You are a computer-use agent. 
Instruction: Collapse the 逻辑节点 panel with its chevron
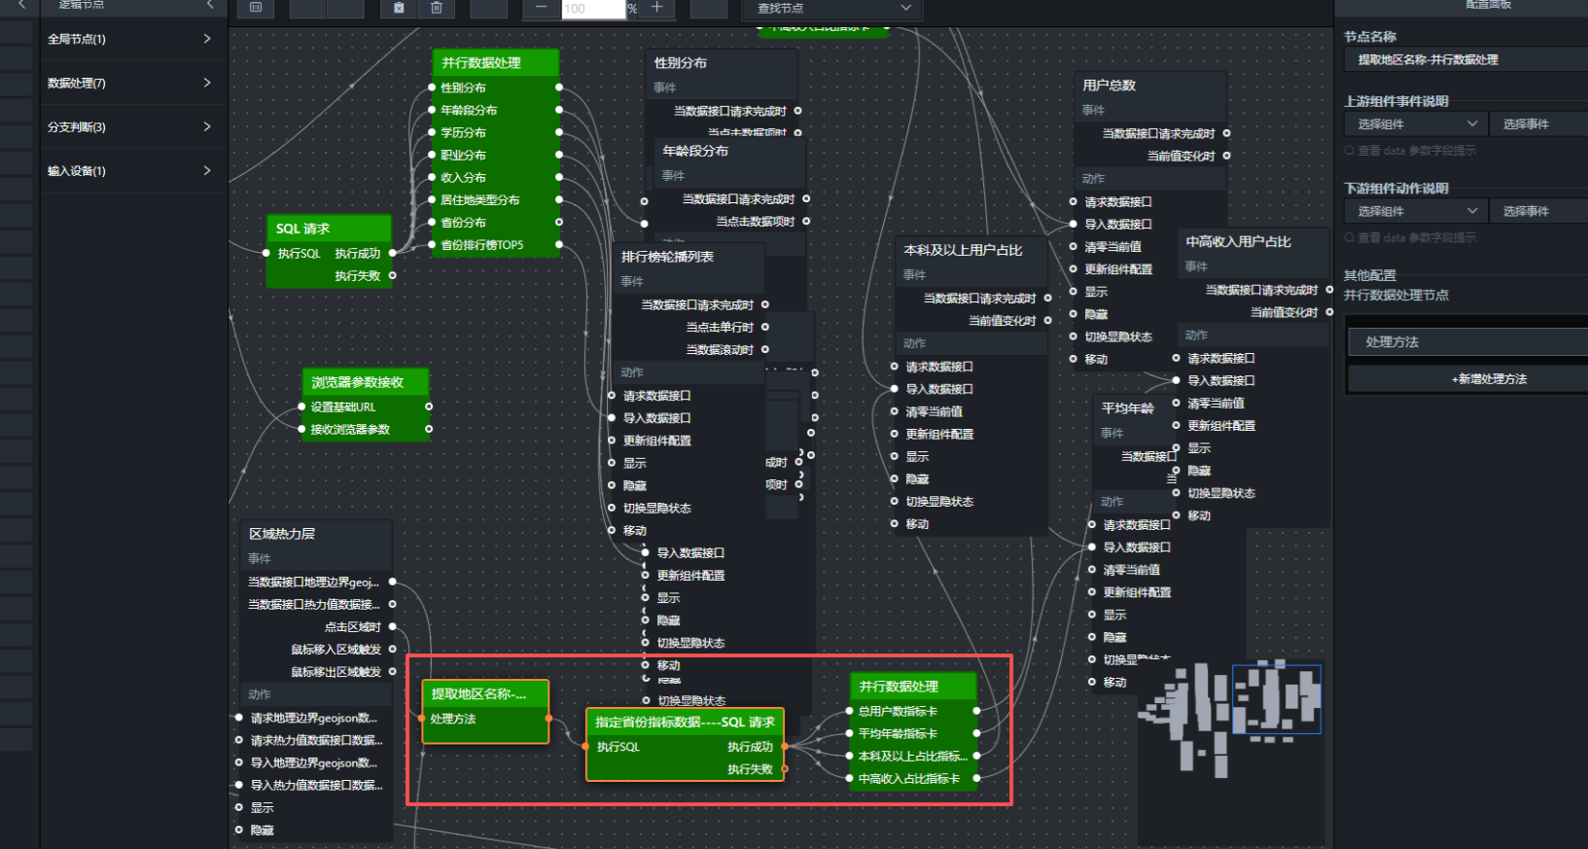210,5
